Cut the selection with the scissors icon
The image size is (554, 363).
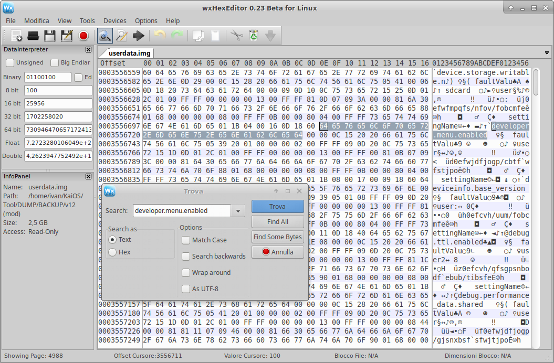point(237,36)
